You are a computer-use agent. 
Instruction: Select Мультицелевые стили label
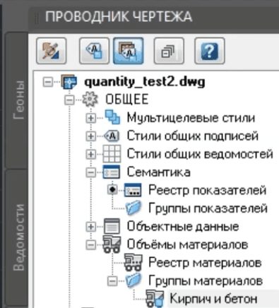pyautogui.click(x=191, y=117)
